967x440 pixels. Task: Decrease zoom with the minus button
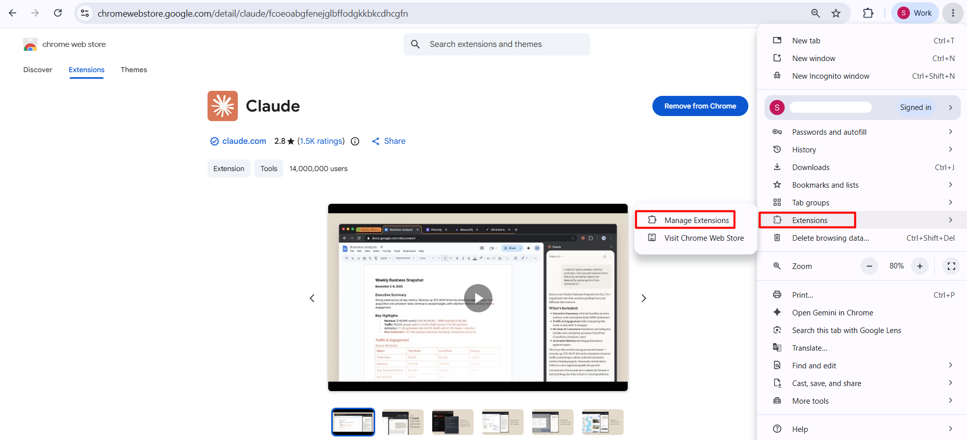[x=869, y=266]
